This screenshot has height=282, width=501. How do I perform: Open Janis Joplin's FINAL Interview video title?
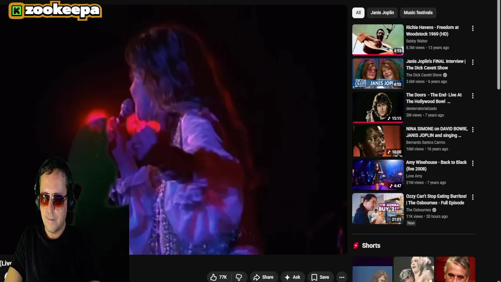pyautogui.click(x=436, y=65)
